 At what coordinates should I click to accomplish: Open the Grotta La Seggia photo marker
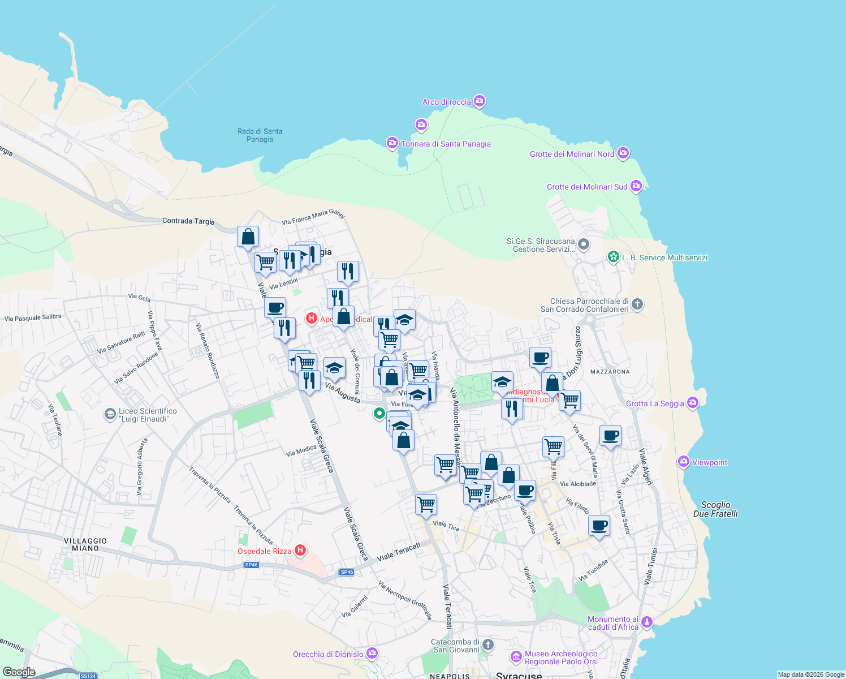(x=692, y=402)
